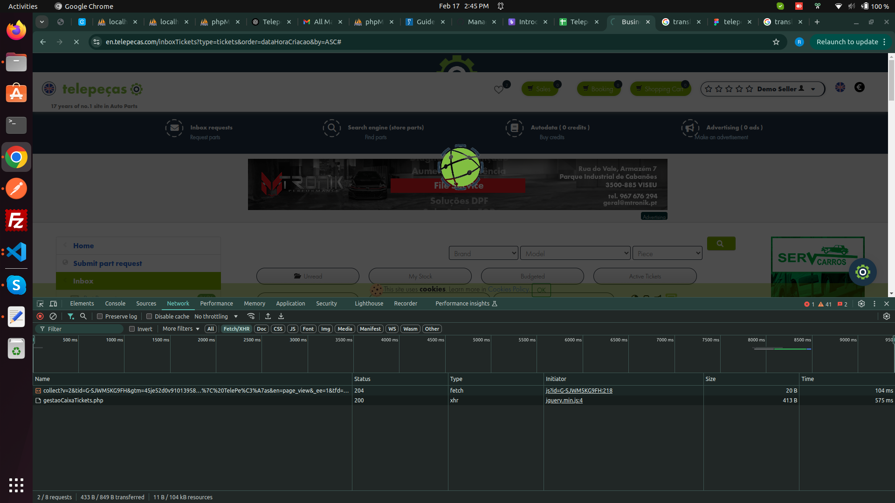Switch to the Console tab in DevTools
895x503 pixels.
coord(115,304)
